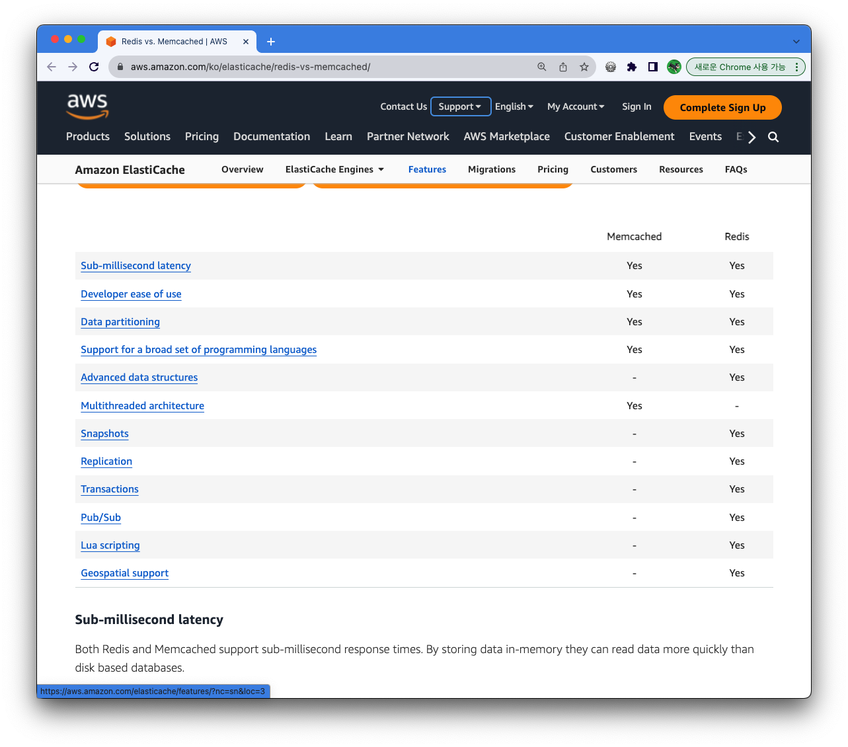This screenshot has width=848, height=747.
Task: Click the Geospatial support link
Action: (124, 573)
